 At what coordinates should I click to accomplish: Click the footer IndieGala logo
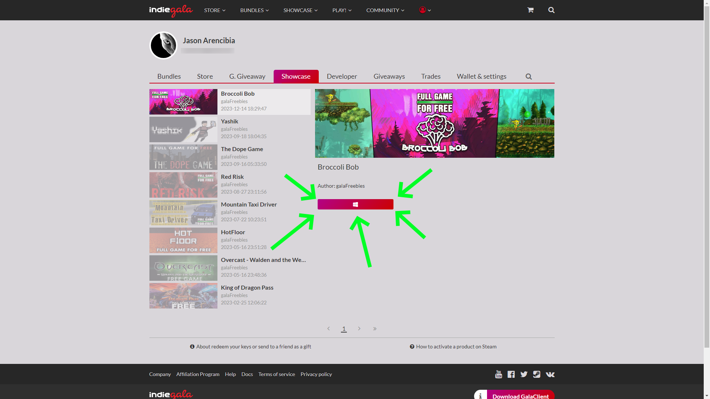click(171, 394)
